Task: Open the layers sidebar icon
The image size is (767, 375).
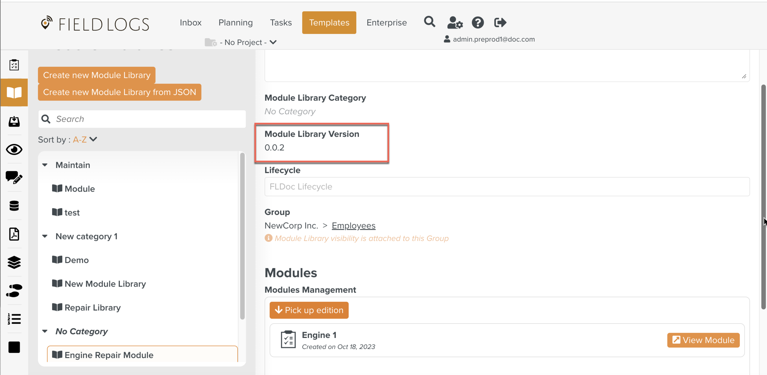Action: point(14,262)
